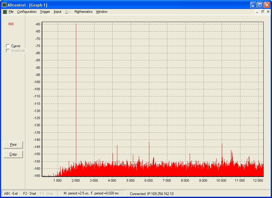The height and width of the screenshot is (198, 272).
Task: Click the red IN0 channel label
Action: click(x=11, y=24)
